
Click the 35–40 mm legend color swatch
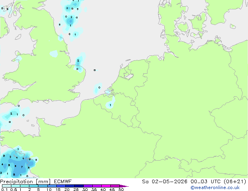97,186
